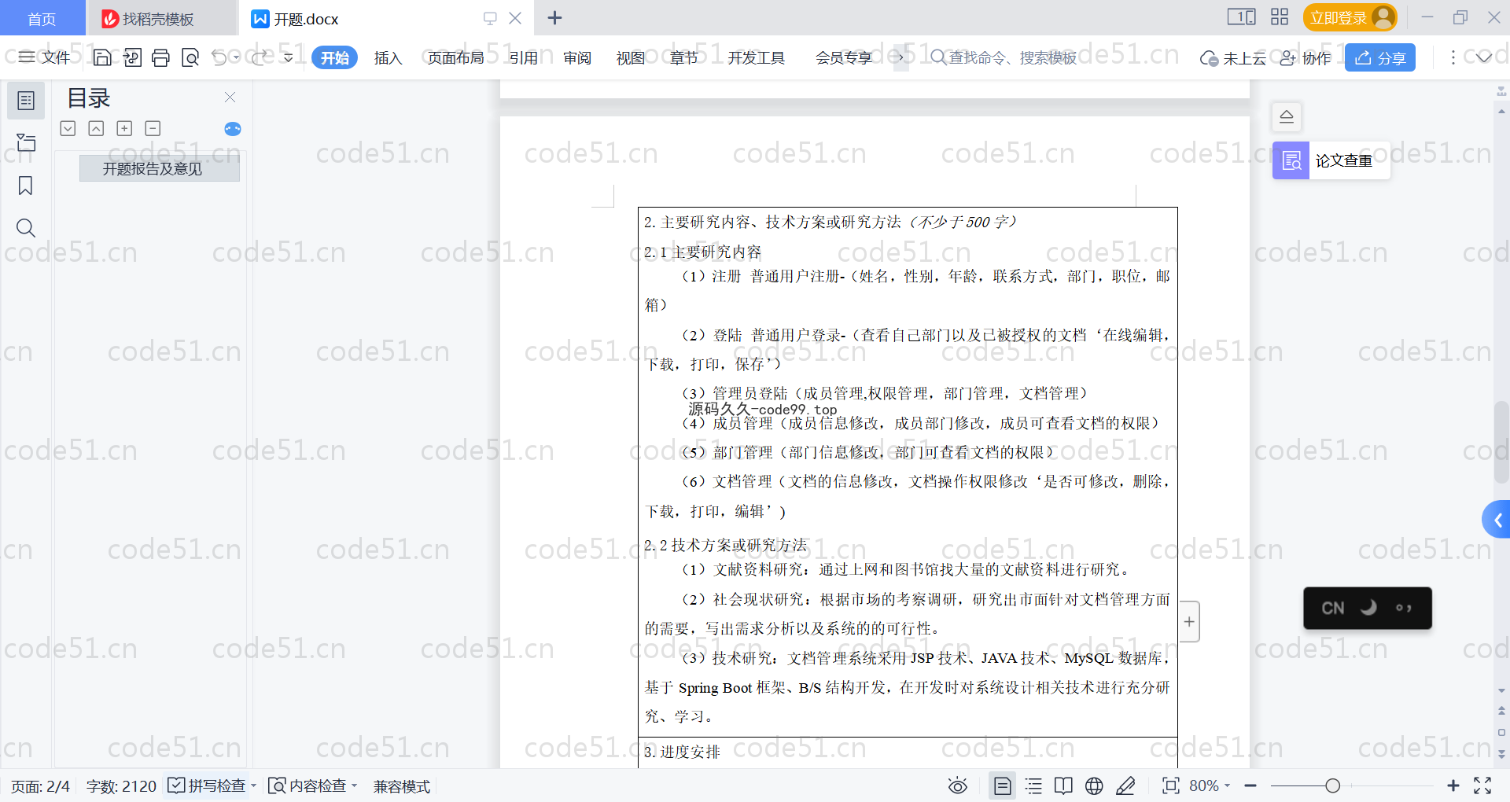Image resolution: width=1510 pixels, height=802 pixels.
Task: Open the outline navigation icon in left sidebar
Action: tap(26, 101)
